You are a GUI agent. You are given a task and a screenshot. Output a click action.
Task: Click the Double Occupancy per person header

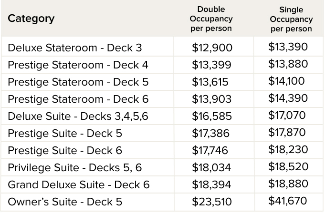[x=211, y=19]
